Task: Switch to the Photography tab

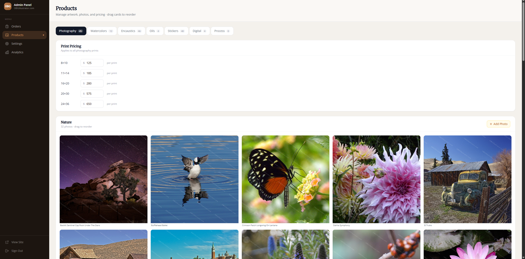Action: pos(71,31)
